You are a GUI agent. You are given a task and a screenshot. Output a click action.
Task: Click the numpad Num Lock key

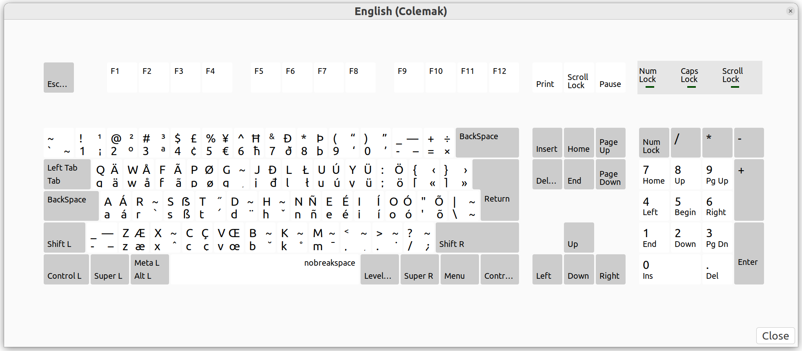(654, 143)
